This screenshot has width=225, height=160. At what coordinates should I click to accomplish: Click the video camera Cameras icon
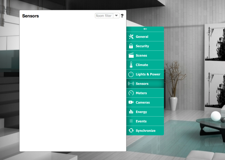coord(131,102)
